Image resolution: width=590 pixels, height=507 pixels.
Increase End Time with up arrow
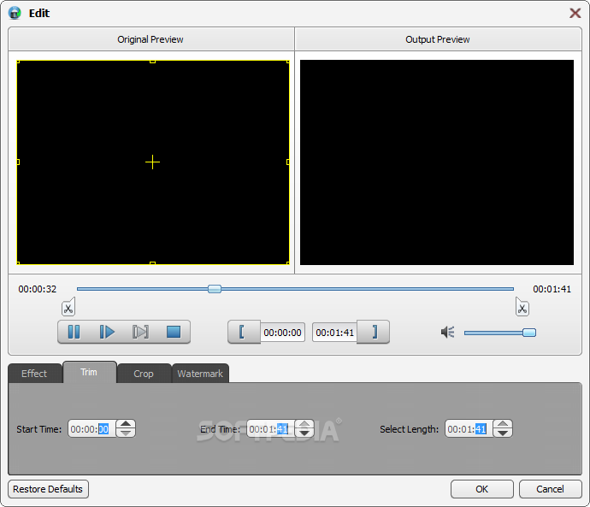click(x=304, y=424)
